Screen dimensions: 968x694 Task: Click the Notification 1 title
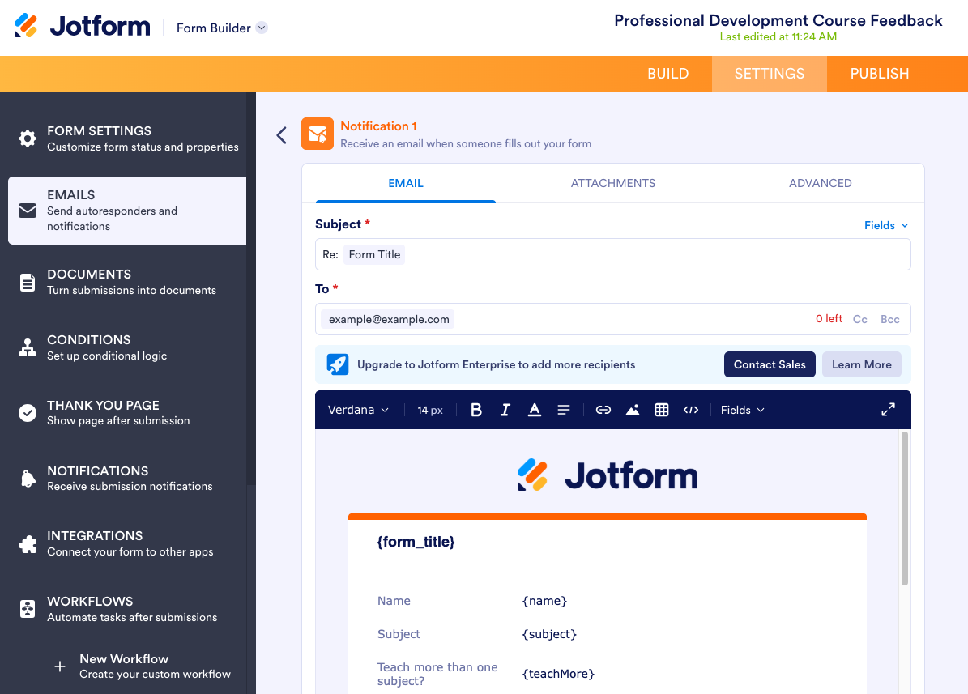point(378,126)
